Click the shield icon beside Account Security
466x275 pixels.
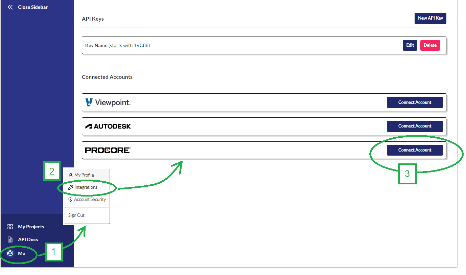tap(70, 200)
